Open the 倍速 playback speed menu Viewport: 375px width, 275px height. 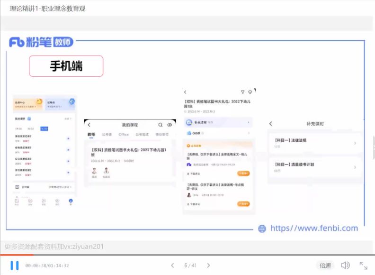325,266
